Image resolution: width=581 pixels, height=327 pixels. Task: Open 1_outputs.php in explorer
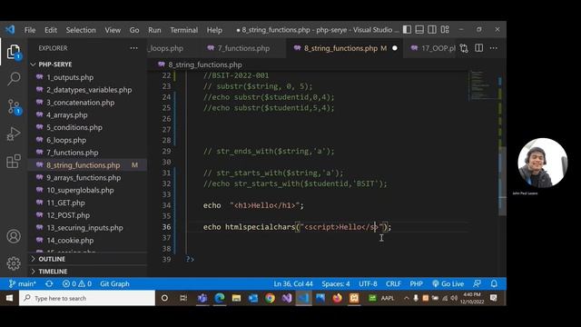tap(87, 77)
